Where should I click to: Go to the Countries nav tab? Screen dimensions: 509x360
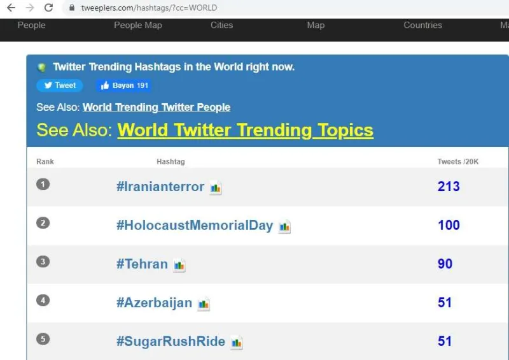[422, 25]
